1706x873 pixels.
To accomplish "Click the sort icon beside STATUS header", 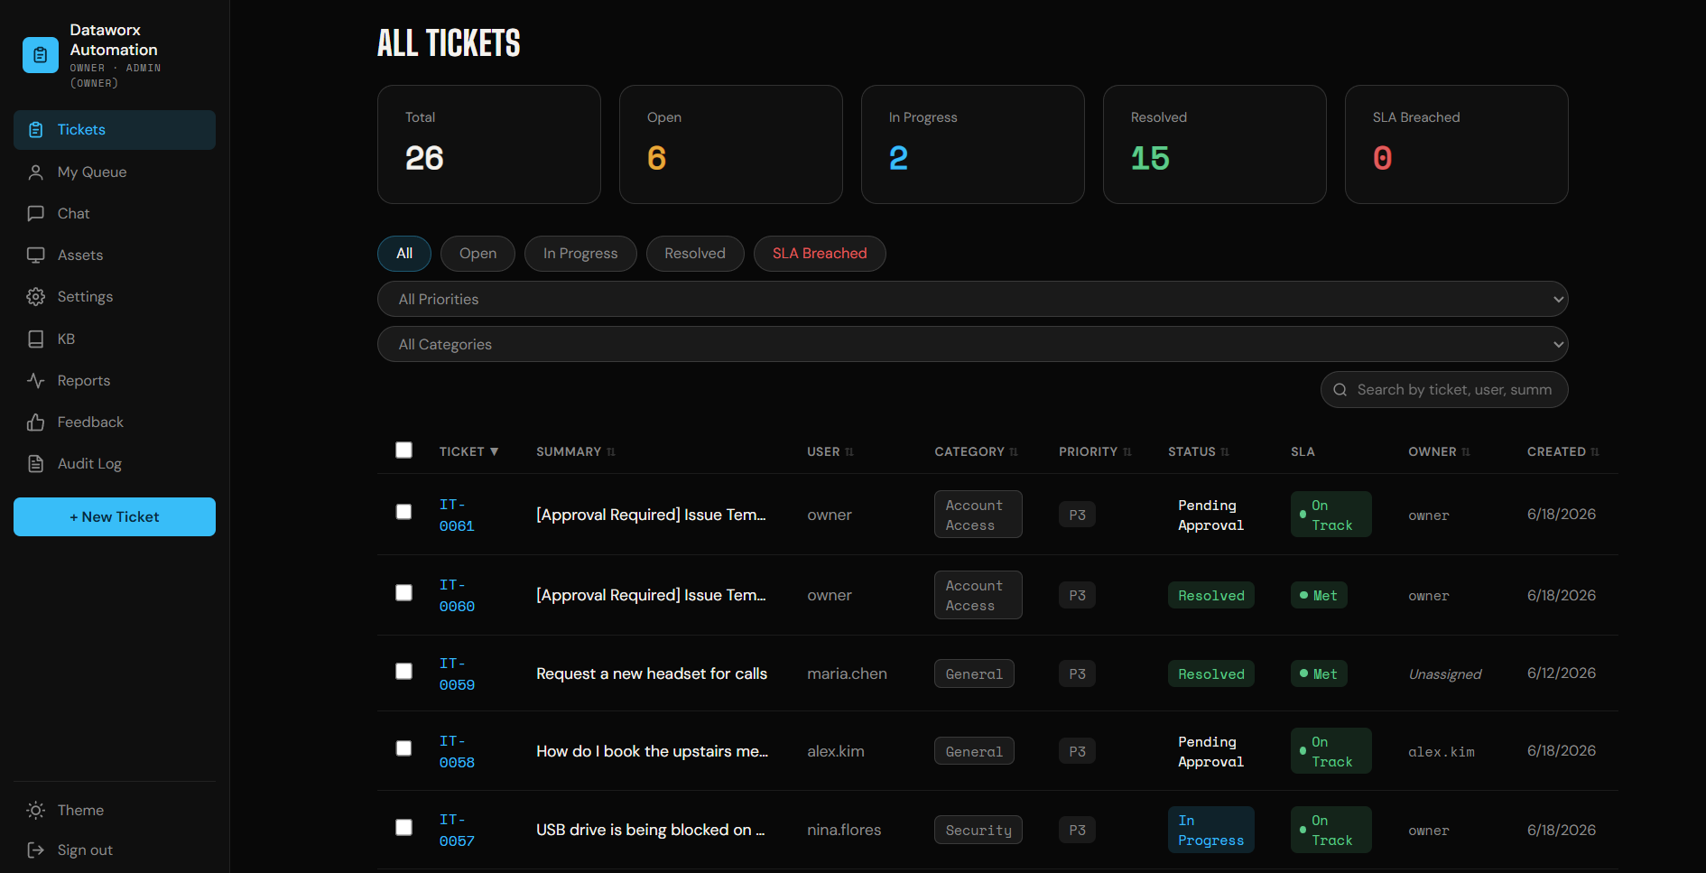I will tap(1225, 452).
